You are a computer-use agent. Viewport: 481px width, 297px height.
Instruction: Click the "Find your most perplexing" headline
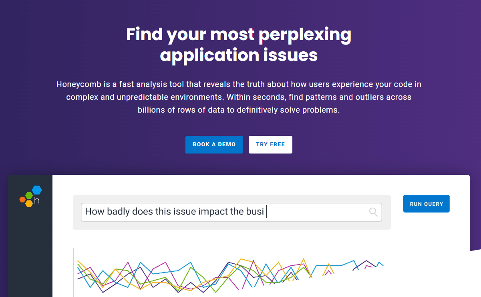point(239,34)
